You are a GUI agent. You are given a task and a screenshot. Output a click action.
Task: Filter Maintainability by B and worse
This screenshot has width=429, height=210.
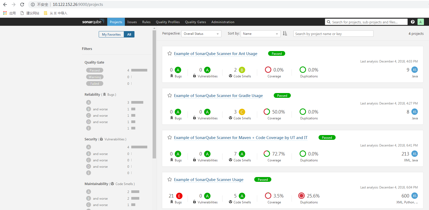click(x=97, y=198)
